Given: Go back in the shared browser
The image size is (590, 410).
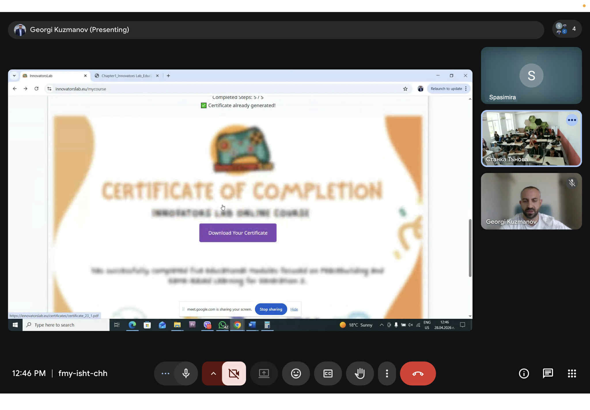Looking at the screenshot, I should click(x=15, y=89).
